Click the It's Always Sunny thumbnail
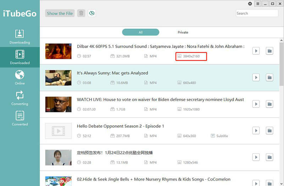 pos(58,78)
